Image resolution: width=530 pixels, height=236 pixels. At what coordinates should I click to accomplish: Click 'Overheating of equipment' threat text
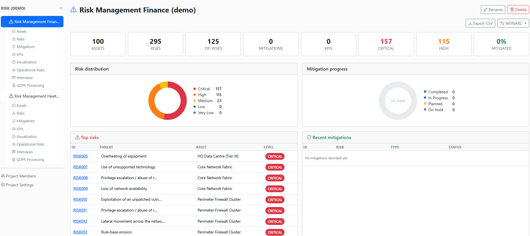(124, 156)
